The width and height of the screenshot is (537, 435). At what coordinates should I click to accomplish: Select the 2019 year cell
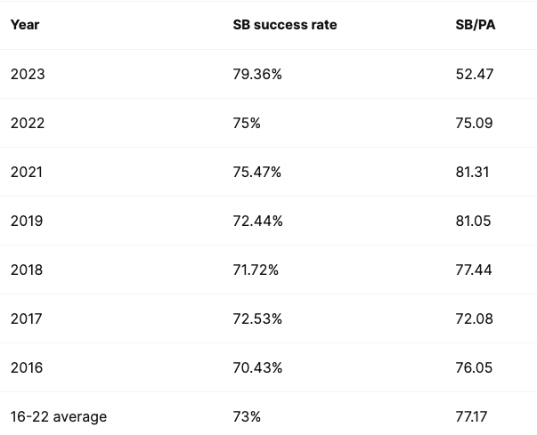click(27, 221)
